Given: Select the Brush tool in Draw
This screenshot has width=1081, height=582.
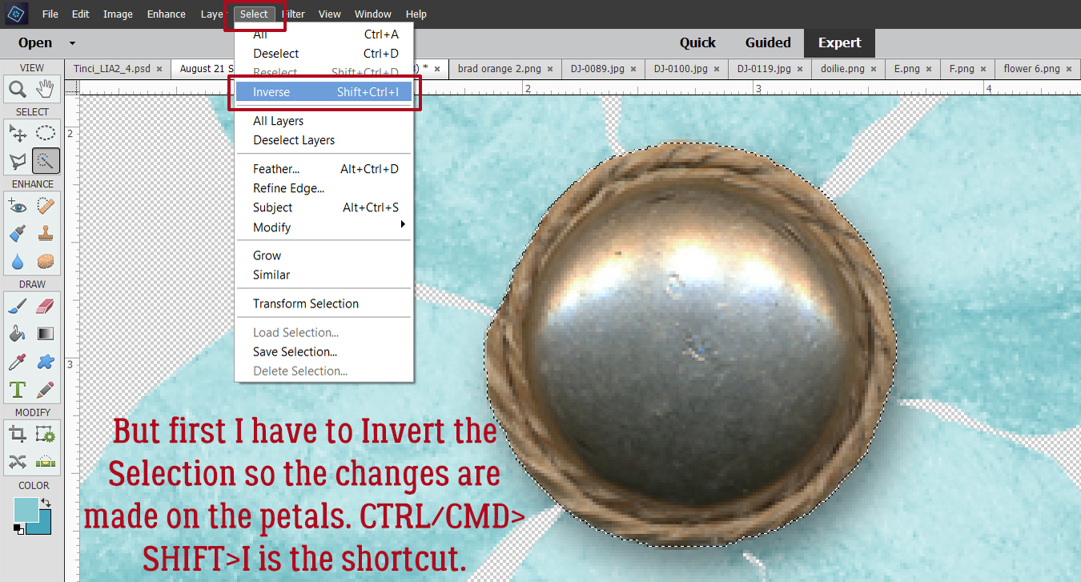Looking at the screenshot, I should click(x=18, y=307).
